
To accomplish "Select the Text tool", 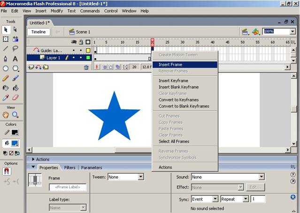I will pyautogui.click(x=15, y=59).
